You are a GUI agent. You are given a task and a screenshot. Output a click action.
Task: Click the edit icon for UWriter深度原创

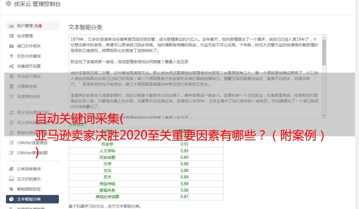11,143
